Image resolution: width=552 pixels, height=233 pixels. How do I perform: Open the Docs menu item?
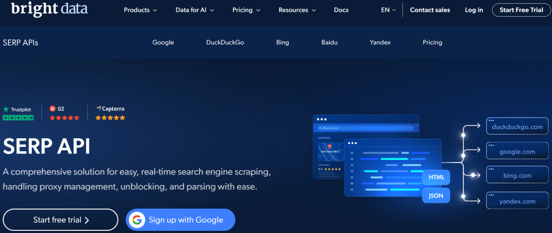point(341,10)
